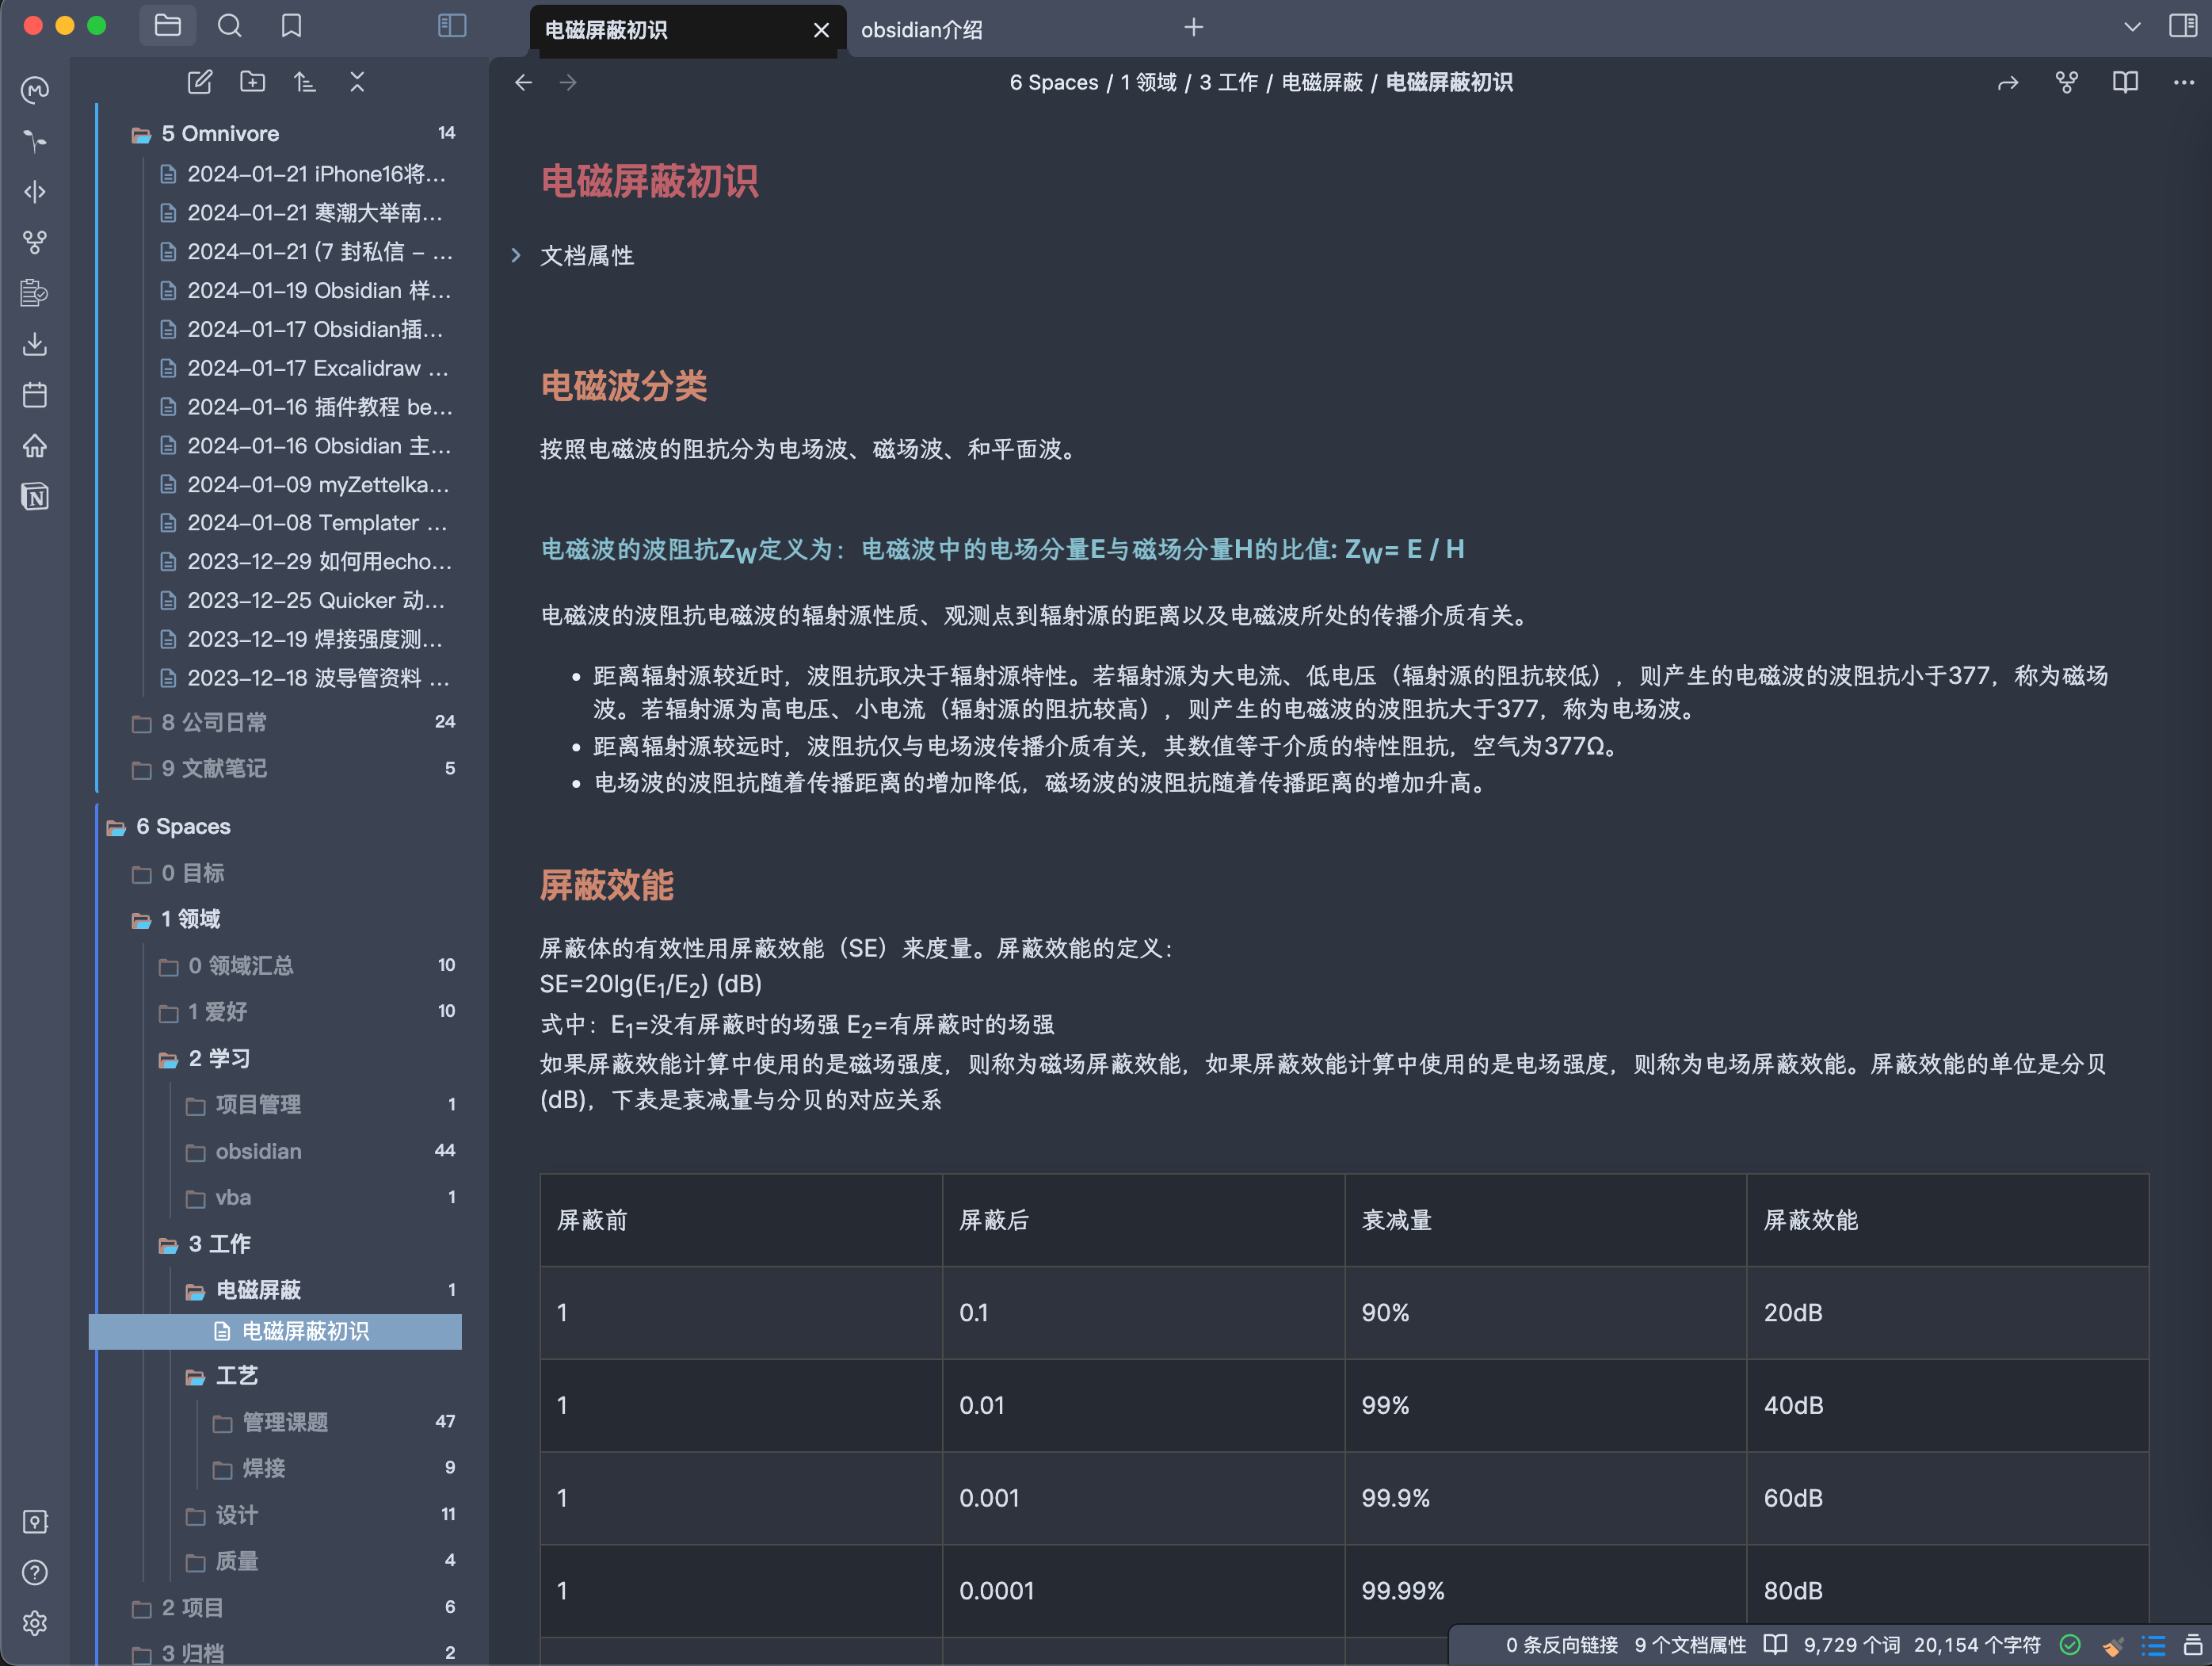
Task: Click the stacked-tabs icon in status bar
Action: [2193, 1645]
